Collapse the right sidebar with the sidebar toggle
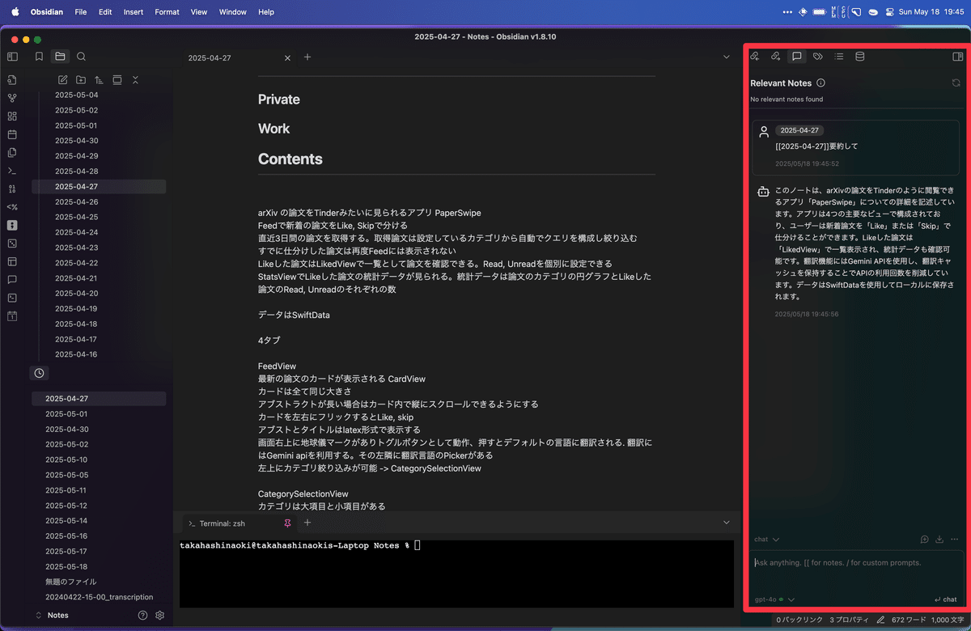This screenshot has height=631, width=971. pos(957,57)
